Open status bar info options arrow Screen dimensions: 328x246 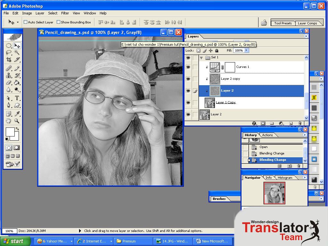pos(80,231)
